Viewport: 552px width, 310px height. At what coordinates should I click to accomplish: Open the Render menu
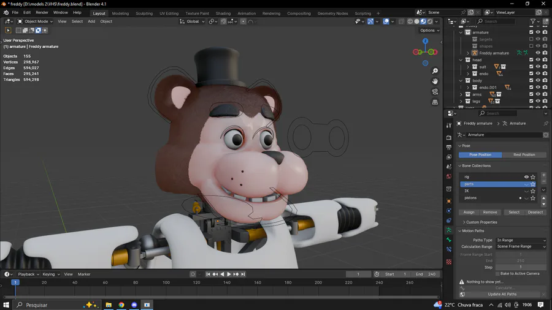(x=42, y=13)
